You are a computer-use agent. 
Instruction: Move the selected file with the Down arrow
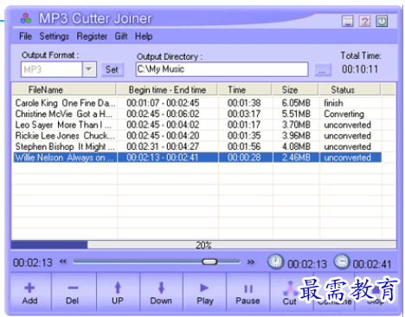pos(161,292)
